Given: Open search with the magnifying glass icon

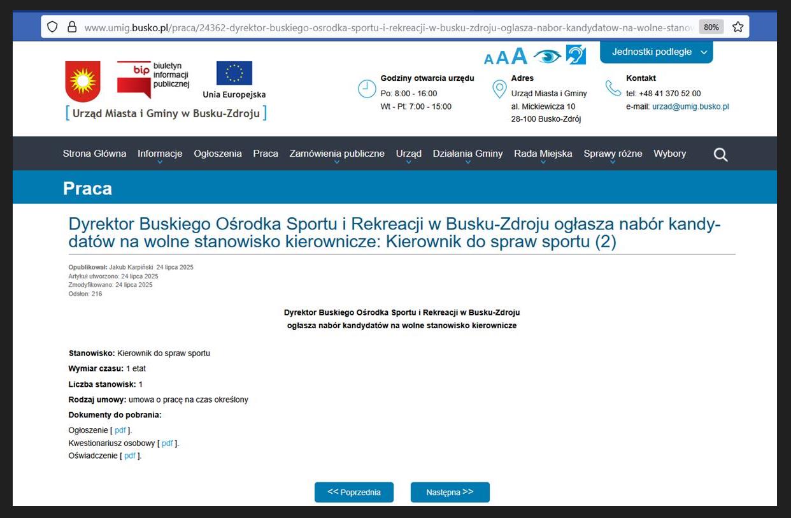Looking at the screenshot, I should 720,154.
